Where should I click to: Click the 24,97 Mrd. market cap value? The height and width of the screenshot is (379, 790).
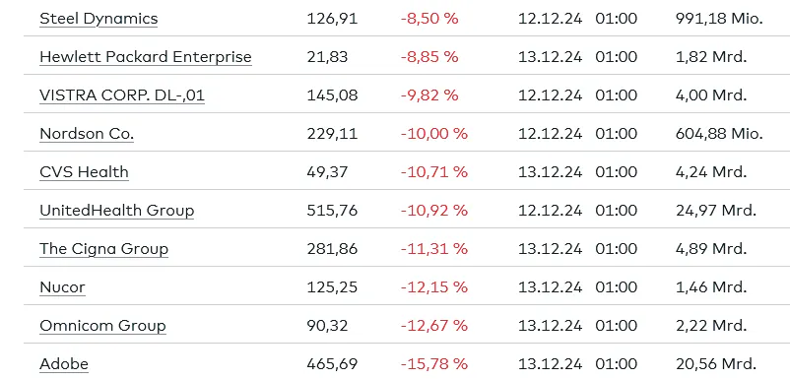point(716,210)
